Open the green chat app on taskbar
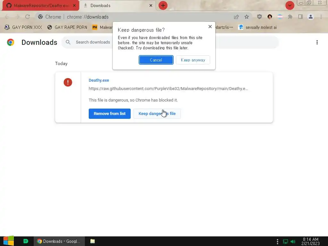 coord(26,241)
